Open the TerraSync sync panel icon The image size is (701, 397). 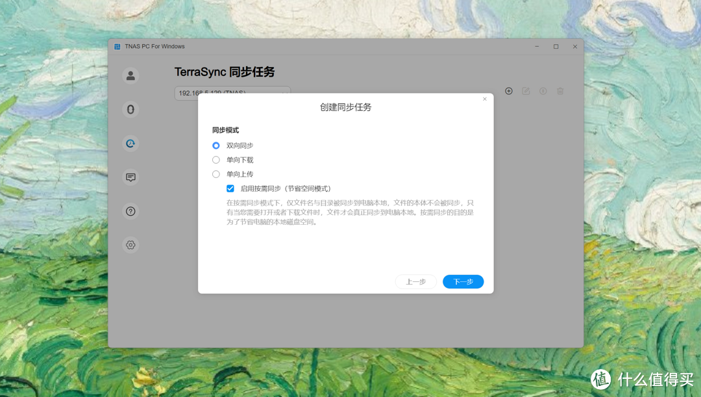click(x=130, y=143)
